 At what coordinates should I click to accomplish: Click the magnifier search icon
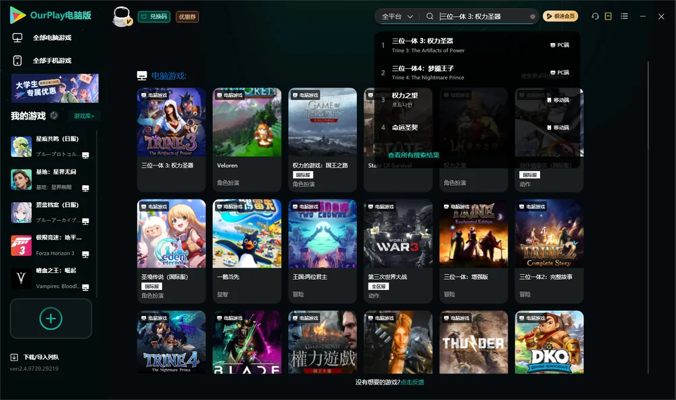pyautogui.click(x=429, y=16)
